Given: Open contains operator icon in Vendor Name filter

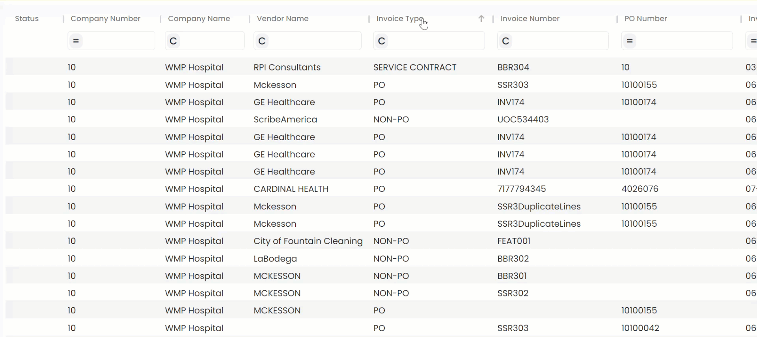Looking at the screenshot, I should [x=262, y=41].
